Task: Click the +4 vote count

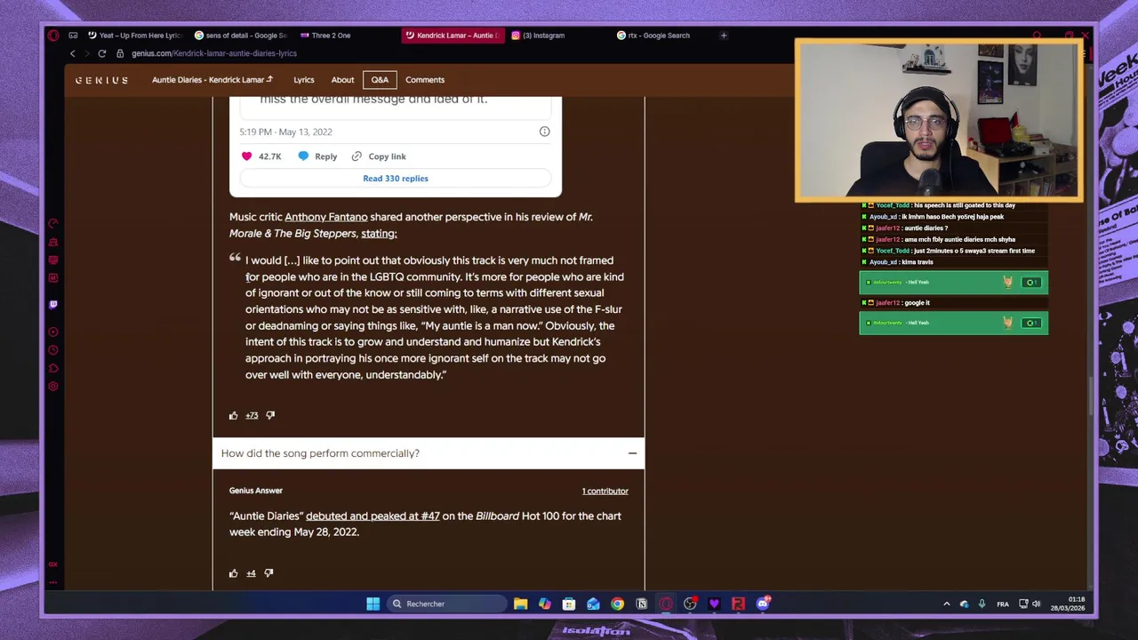Action: click(251, 573)
